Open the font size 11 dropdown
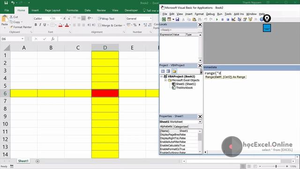Image resolution: width=300 pixels, height=169 pixels. pos(61,19)
